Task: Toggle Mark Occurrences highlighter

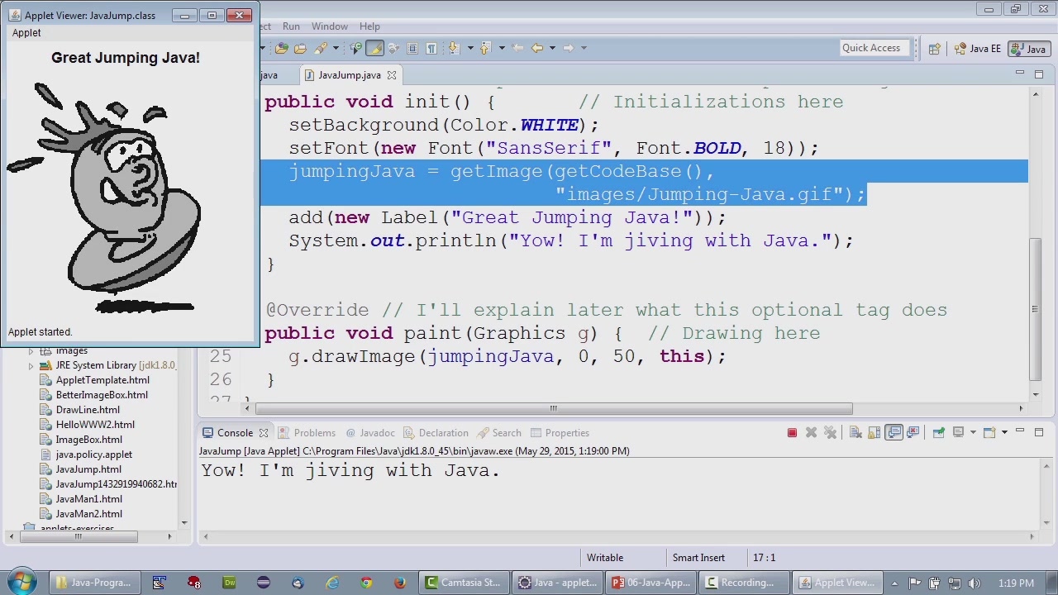Action: pos(374,48)
